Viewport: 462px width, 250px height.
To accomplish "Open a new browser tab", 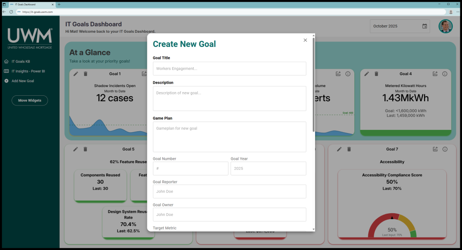I will tap(59, 5).
